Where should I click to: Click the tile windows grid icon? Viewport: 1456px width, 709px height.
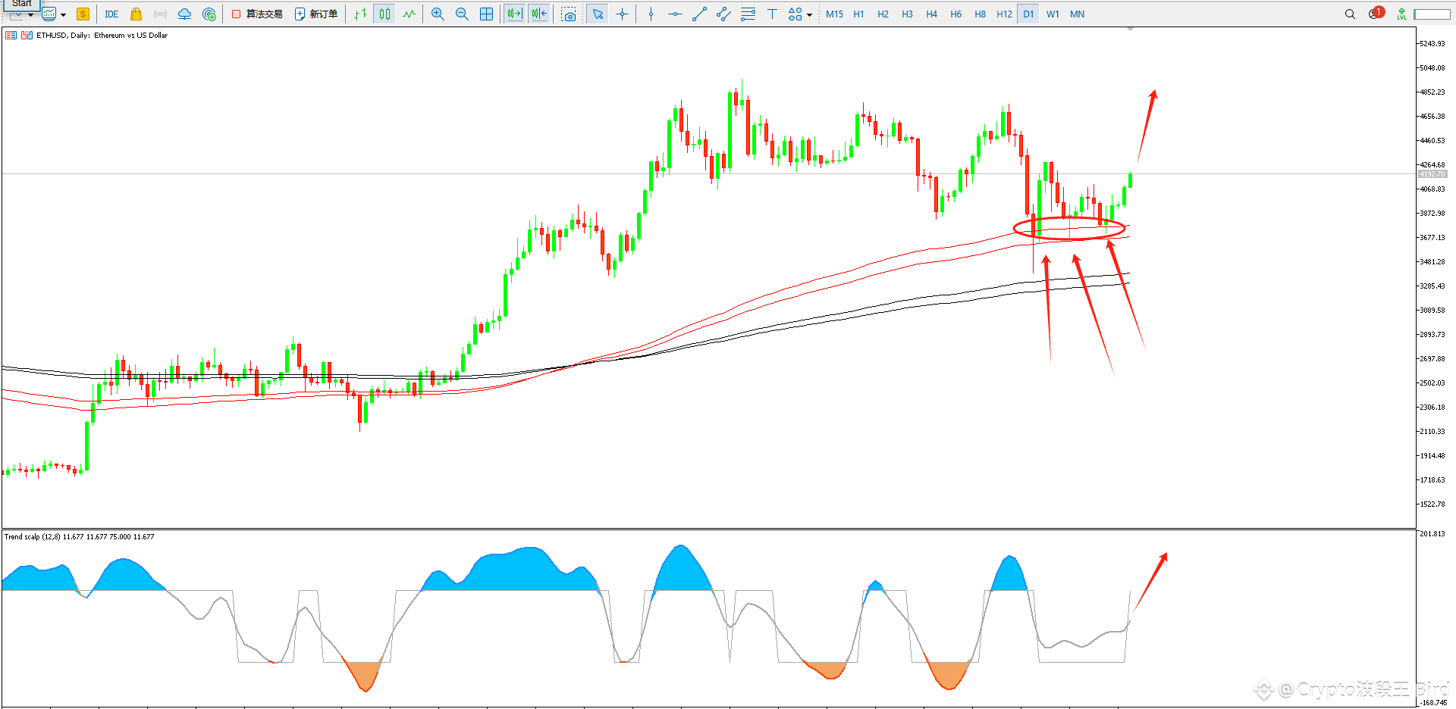487,14
